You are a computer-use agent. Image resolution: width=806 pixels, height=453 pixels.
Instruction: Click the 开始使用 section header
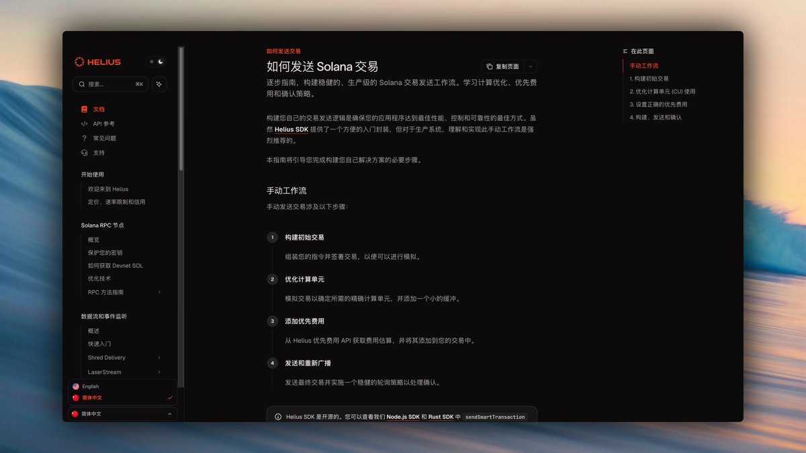[93, 174]
